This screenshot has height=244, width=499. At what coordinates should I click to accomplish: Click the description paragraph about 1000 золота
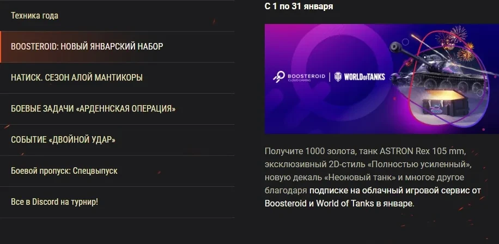click(x=373, y=177)
